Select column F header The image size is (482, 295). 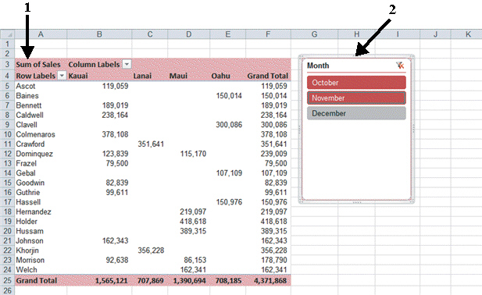pos(268,34)
